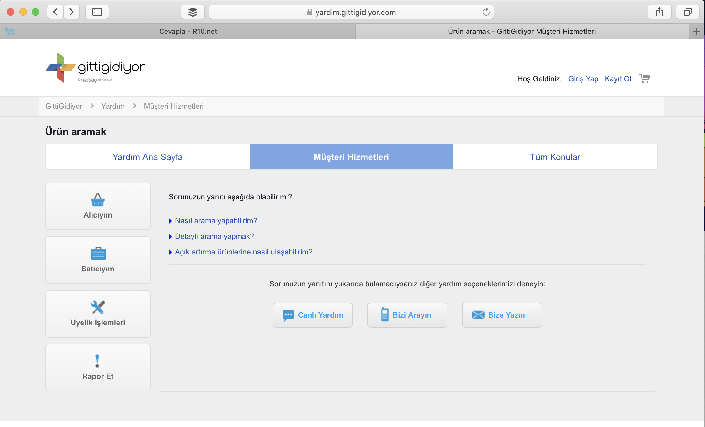
Task: Click the Bizi Arayın button label
Action: click(x=412, y=315)
